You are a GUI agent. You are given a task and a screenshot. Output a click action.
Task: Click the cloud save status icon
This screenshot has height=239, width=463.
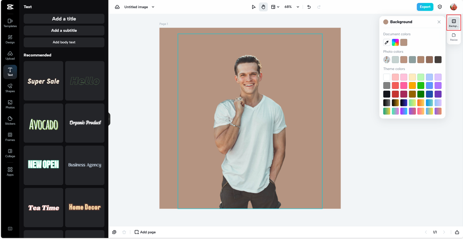pyautogui.click(x=117, y=7)
